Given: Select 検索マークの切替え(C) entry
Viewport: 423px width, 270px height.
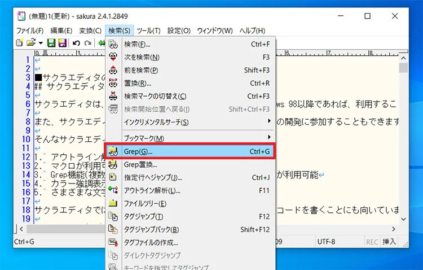Looking at the screenshot, I should pyautogui.click(x=191, y=96).
